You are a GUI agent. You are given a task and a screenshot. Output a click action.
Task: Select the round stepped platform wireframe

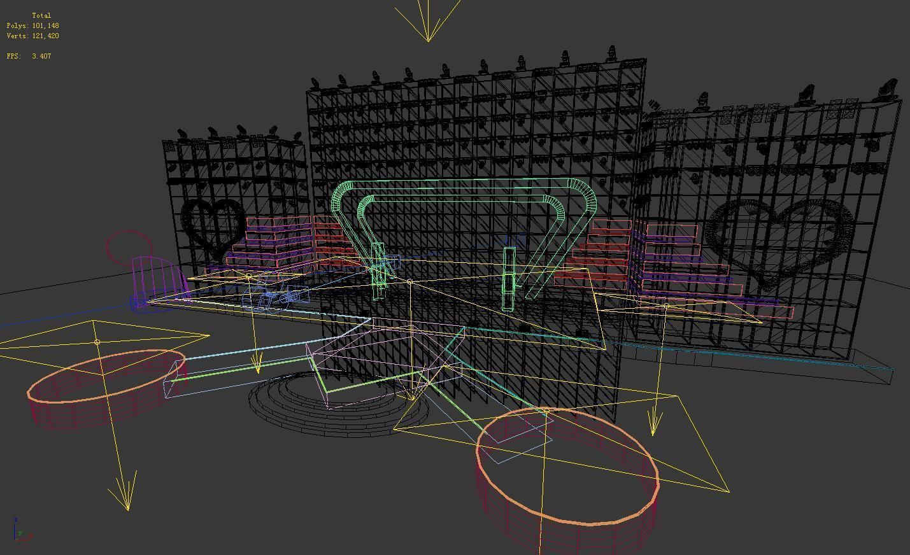(339, 404)
